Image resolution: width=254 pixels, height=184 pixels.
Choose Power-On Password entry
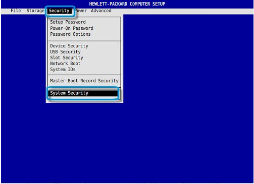72,28
